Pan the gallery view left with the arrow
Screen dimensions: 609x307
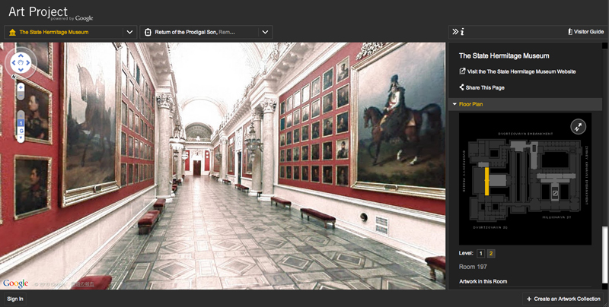click(12, 62)
